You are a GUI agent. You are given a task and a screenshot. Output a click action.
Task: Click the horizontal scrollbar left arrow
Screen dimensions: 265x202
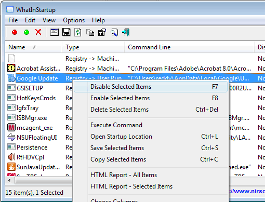tap(9, 180)
